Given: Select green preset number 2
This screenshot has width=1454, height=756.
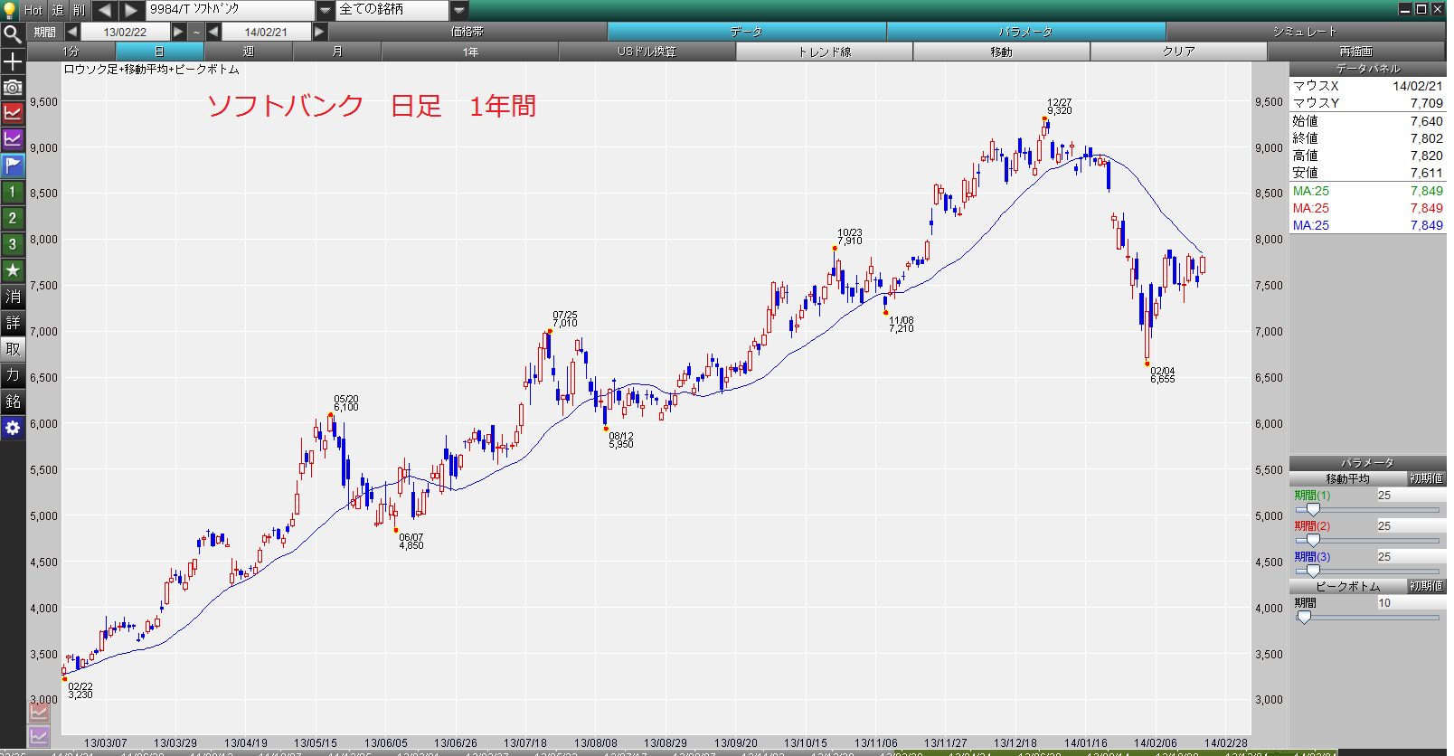Looking at the screenshot, I should (x=13, y=218).
